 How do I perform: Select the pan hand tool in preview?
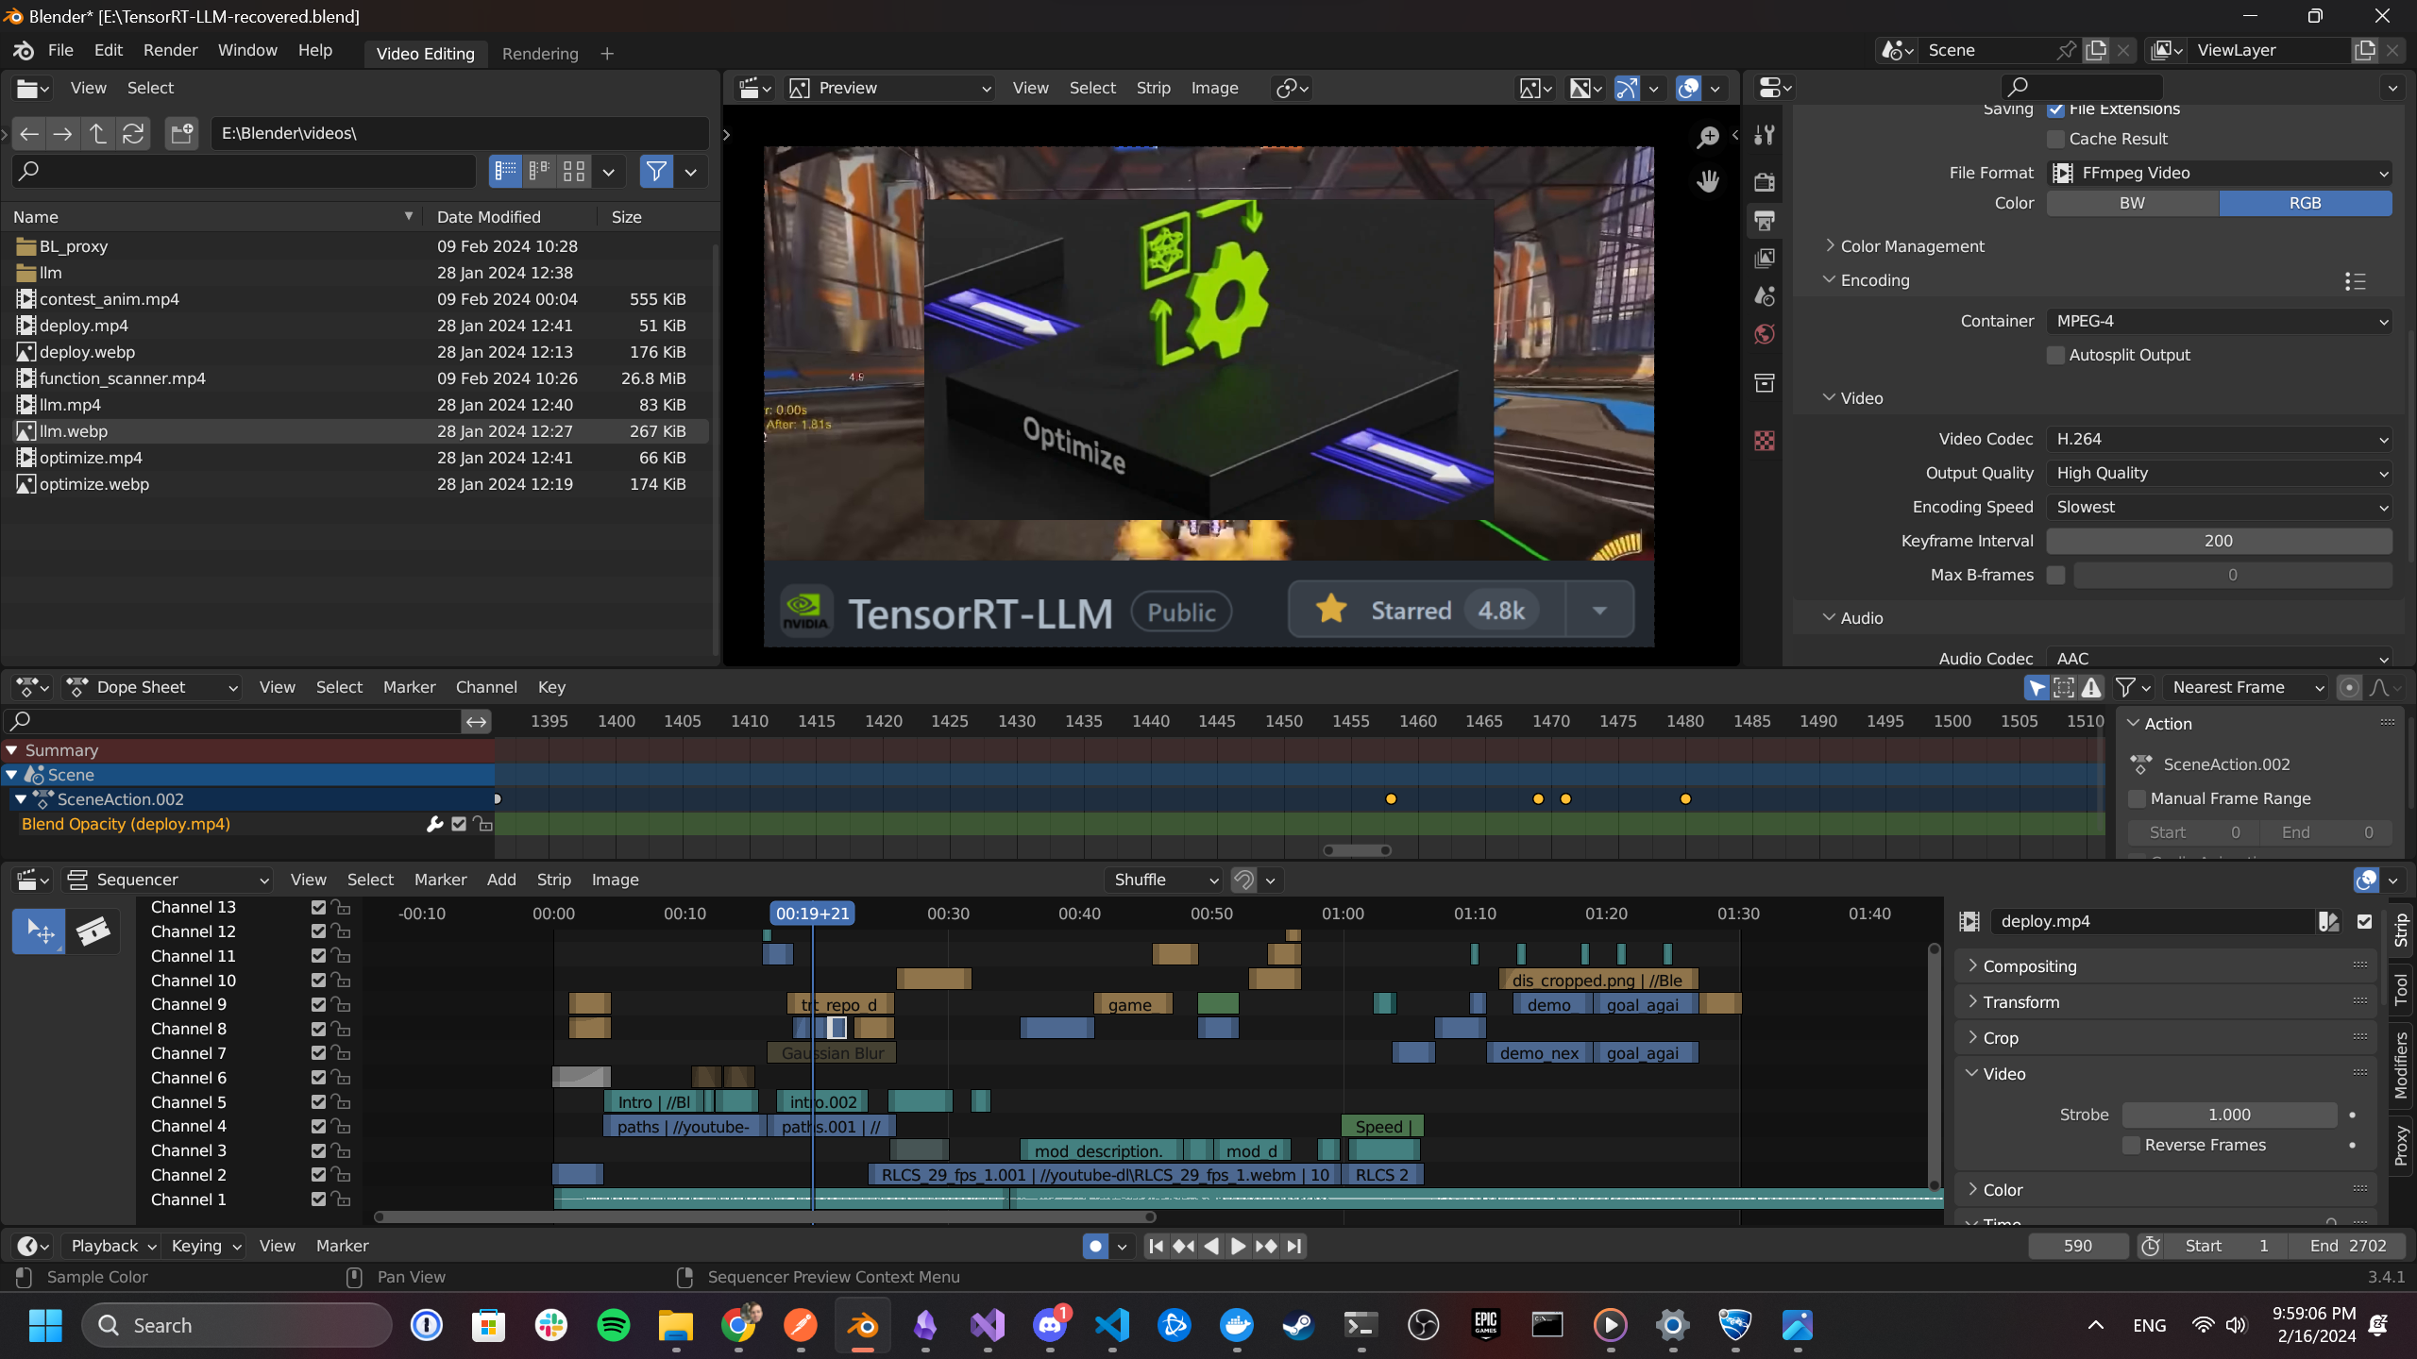point(1707,181)
